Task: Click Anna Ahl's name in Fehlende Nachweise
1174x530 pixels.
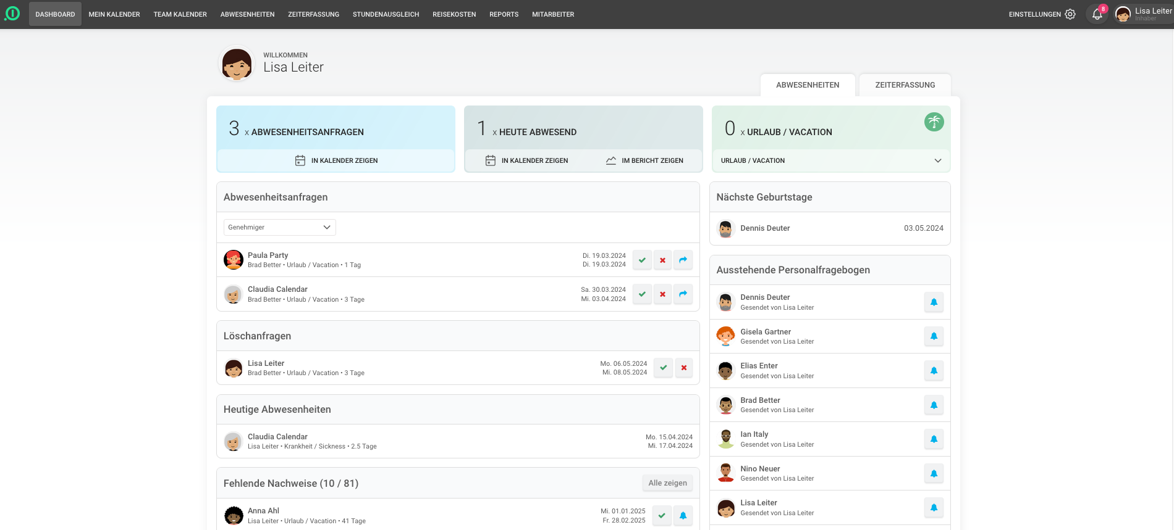Action: (x=263, y=511)
